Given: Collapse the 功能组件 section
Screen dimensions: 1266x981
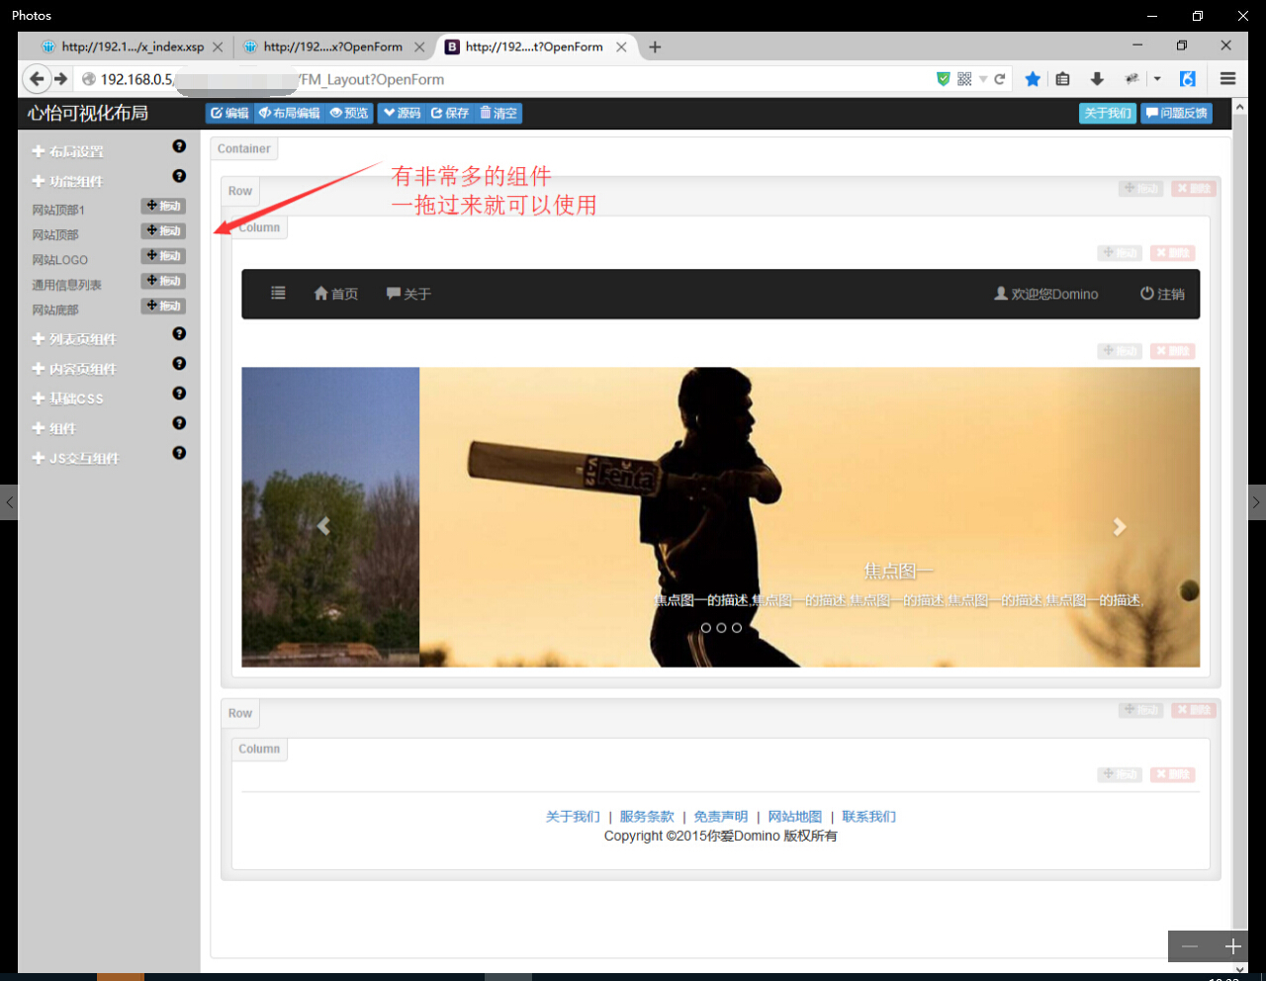Looking at the screenshot, I should point(67,181).
